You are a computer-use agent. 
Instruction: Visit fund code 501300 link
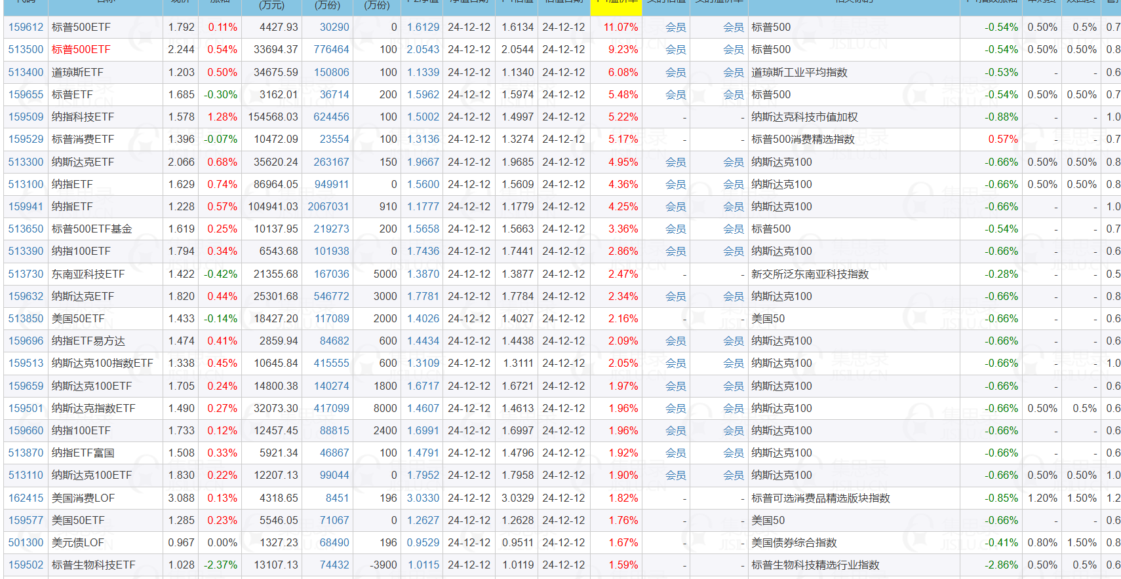(26, 542)
